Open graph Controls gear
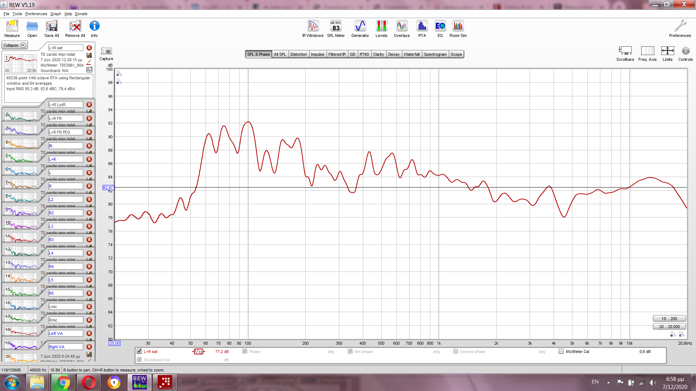This screenshot has height=391, width=696. pos(685,51)
